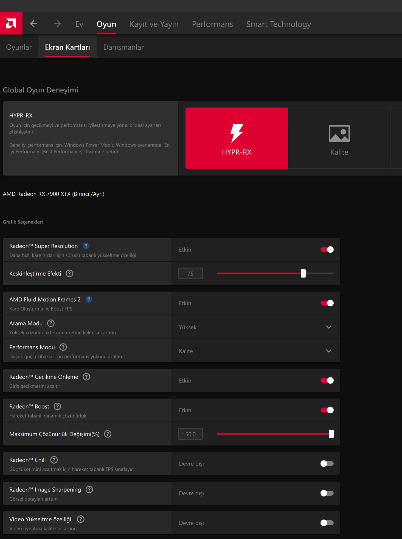Choose the Kalite profile card
Image resolution: width=402 pixels, height=539 pixels.
(x=339, y=138)
